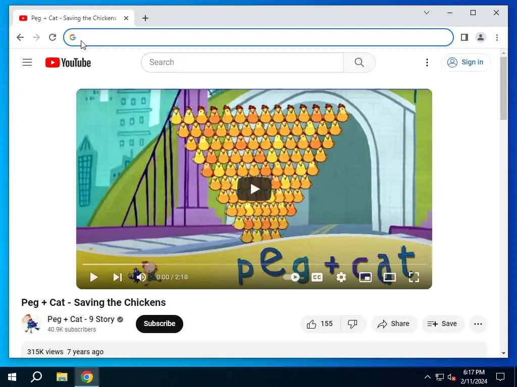Mute the video volume speaker
The image size is (517, 387).
click(141, 277)
